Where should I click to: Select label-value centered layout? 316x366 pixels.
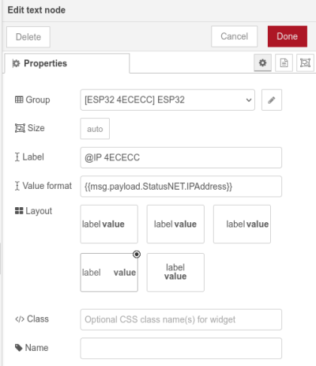pos(175,224)
